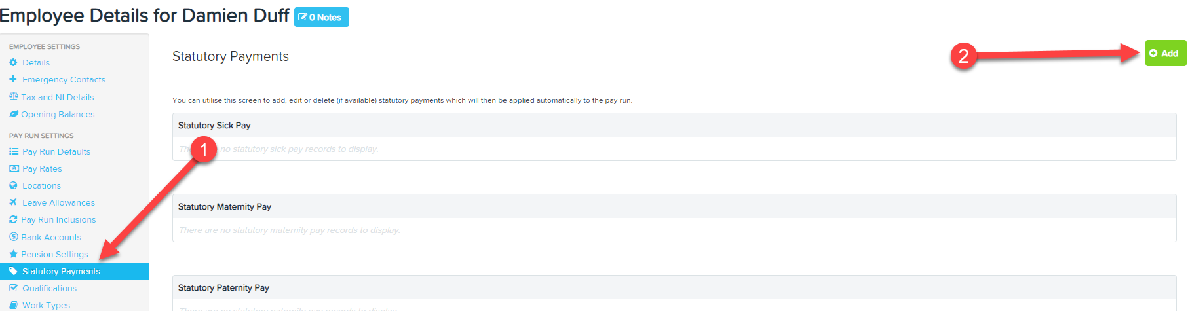The width and height of the screenshot is (1188, 311).
Task: Click the Statutory Paternity Pay section header
Action: 674,287
